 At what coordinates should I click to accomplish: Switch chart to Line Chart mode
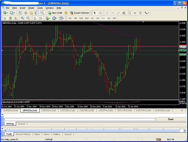tap(16, 18)
